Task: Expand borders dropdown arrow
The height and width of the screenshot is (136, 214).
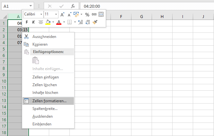Action: click(75, 22)
